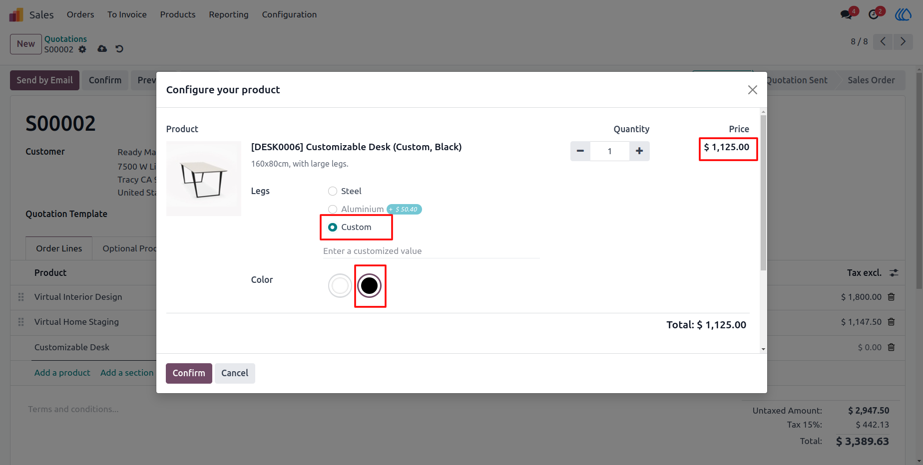Increase quantity with plus button
The height and width of the screenshot is (465, 923).
click(639, 151)
